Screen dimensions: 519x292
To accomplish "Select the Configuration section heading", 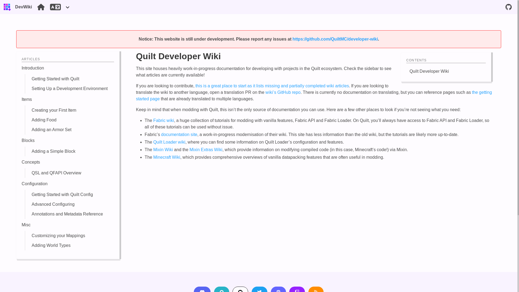I will pos(35,184).
